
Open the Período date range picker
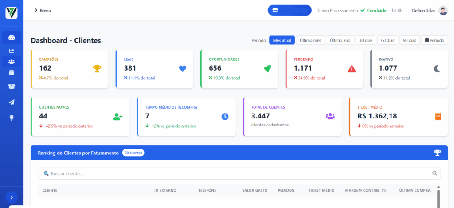point(434,40)
